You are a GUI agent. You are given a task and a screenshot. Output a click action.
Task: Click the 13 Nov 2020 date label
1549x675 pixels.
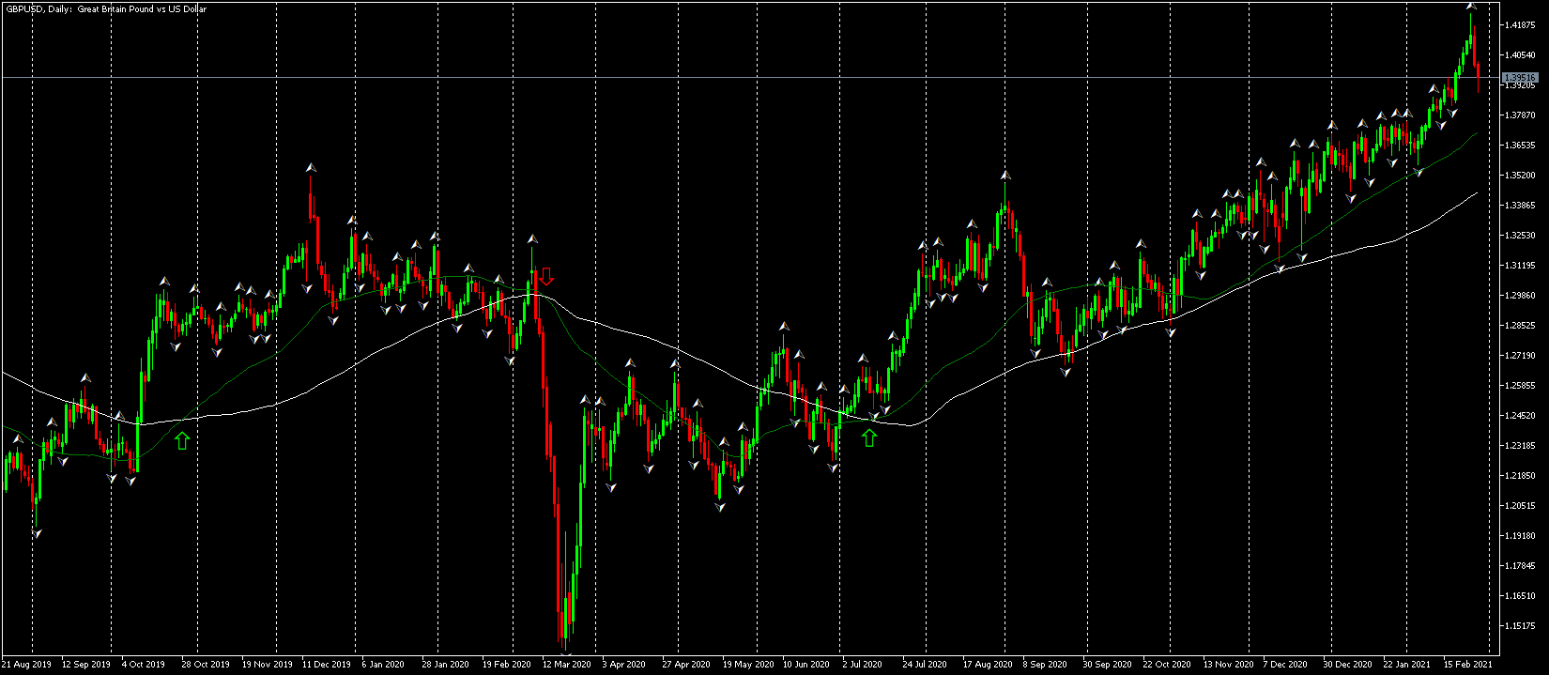pos(1228,664)
